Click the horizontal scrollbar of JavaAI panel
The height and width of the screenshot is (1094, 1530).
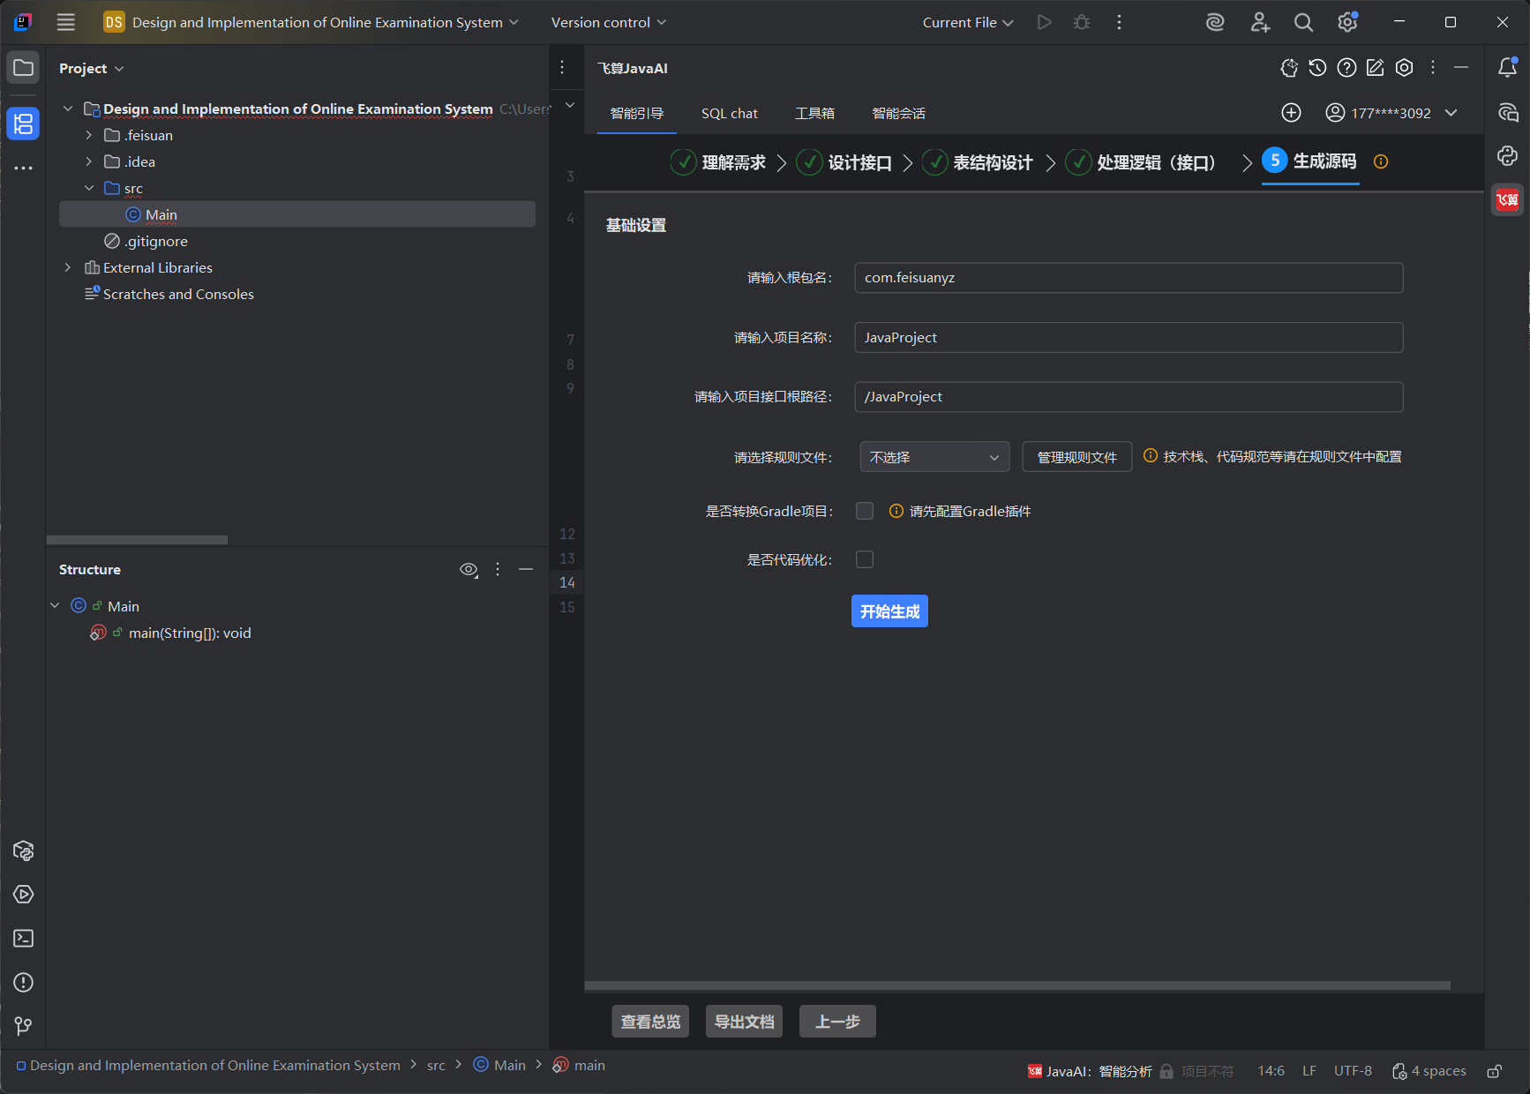pyautogui.click(x=1017, y=985)
